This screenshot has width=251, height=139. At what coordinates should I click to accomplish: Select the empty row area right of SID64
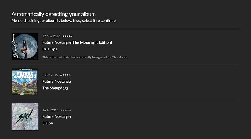154,117
